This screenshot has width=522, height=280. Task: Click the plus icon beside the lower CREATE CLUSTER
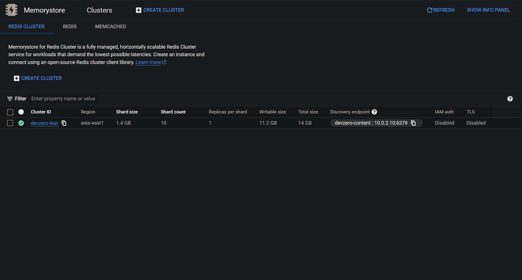(x=17, y=78)
